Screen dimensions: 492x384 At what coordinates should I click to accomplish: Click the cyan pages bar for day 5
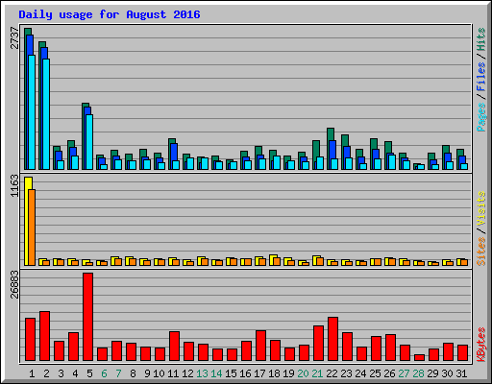(89, 142)
